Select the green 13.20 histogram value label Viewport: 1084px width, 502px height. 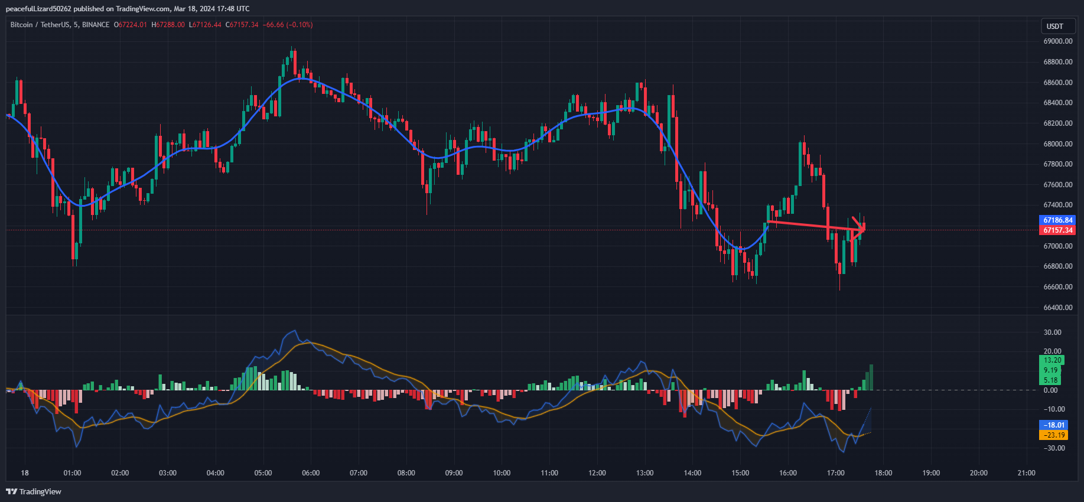(x=1052, y=360)
